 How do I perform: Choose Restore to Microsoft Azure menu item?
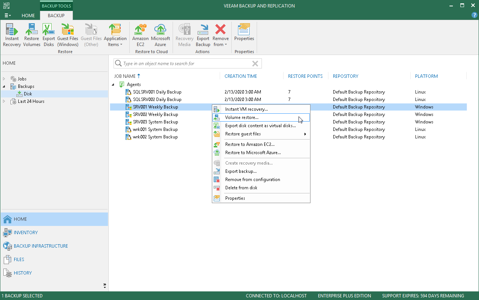(261, 153)
